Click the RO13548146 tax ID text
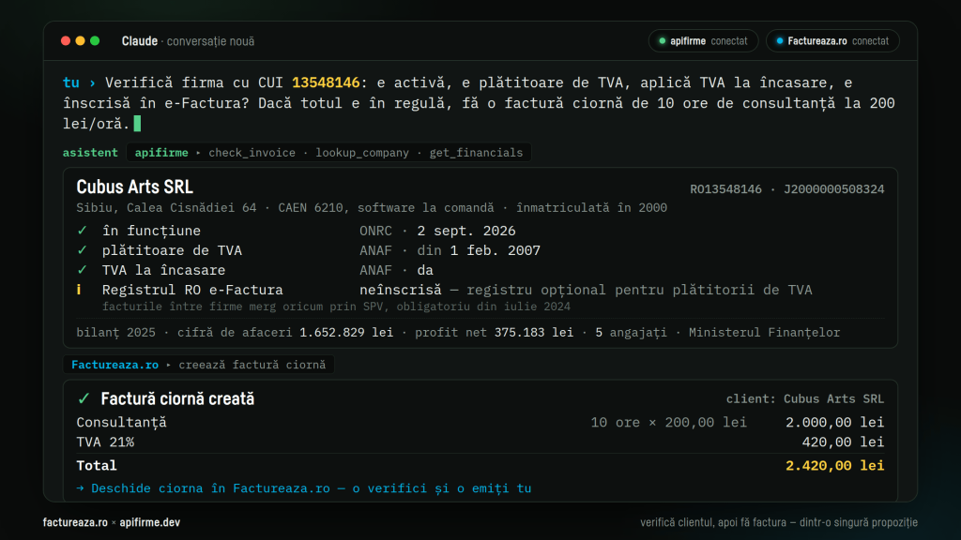 click(725, 189)
